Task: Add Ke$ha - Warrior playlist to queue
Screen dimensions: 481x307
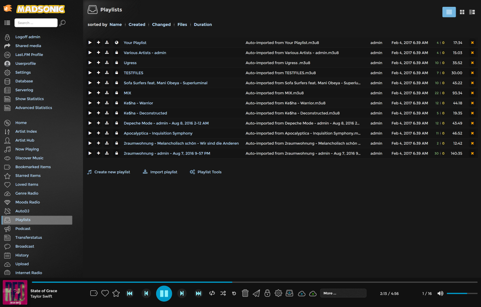Action: pyautogui.click(x=98, y=103)
